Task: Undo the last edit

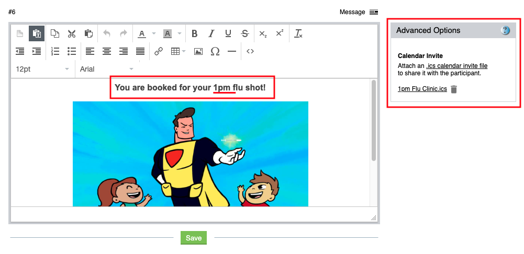Action: (107, 33)
